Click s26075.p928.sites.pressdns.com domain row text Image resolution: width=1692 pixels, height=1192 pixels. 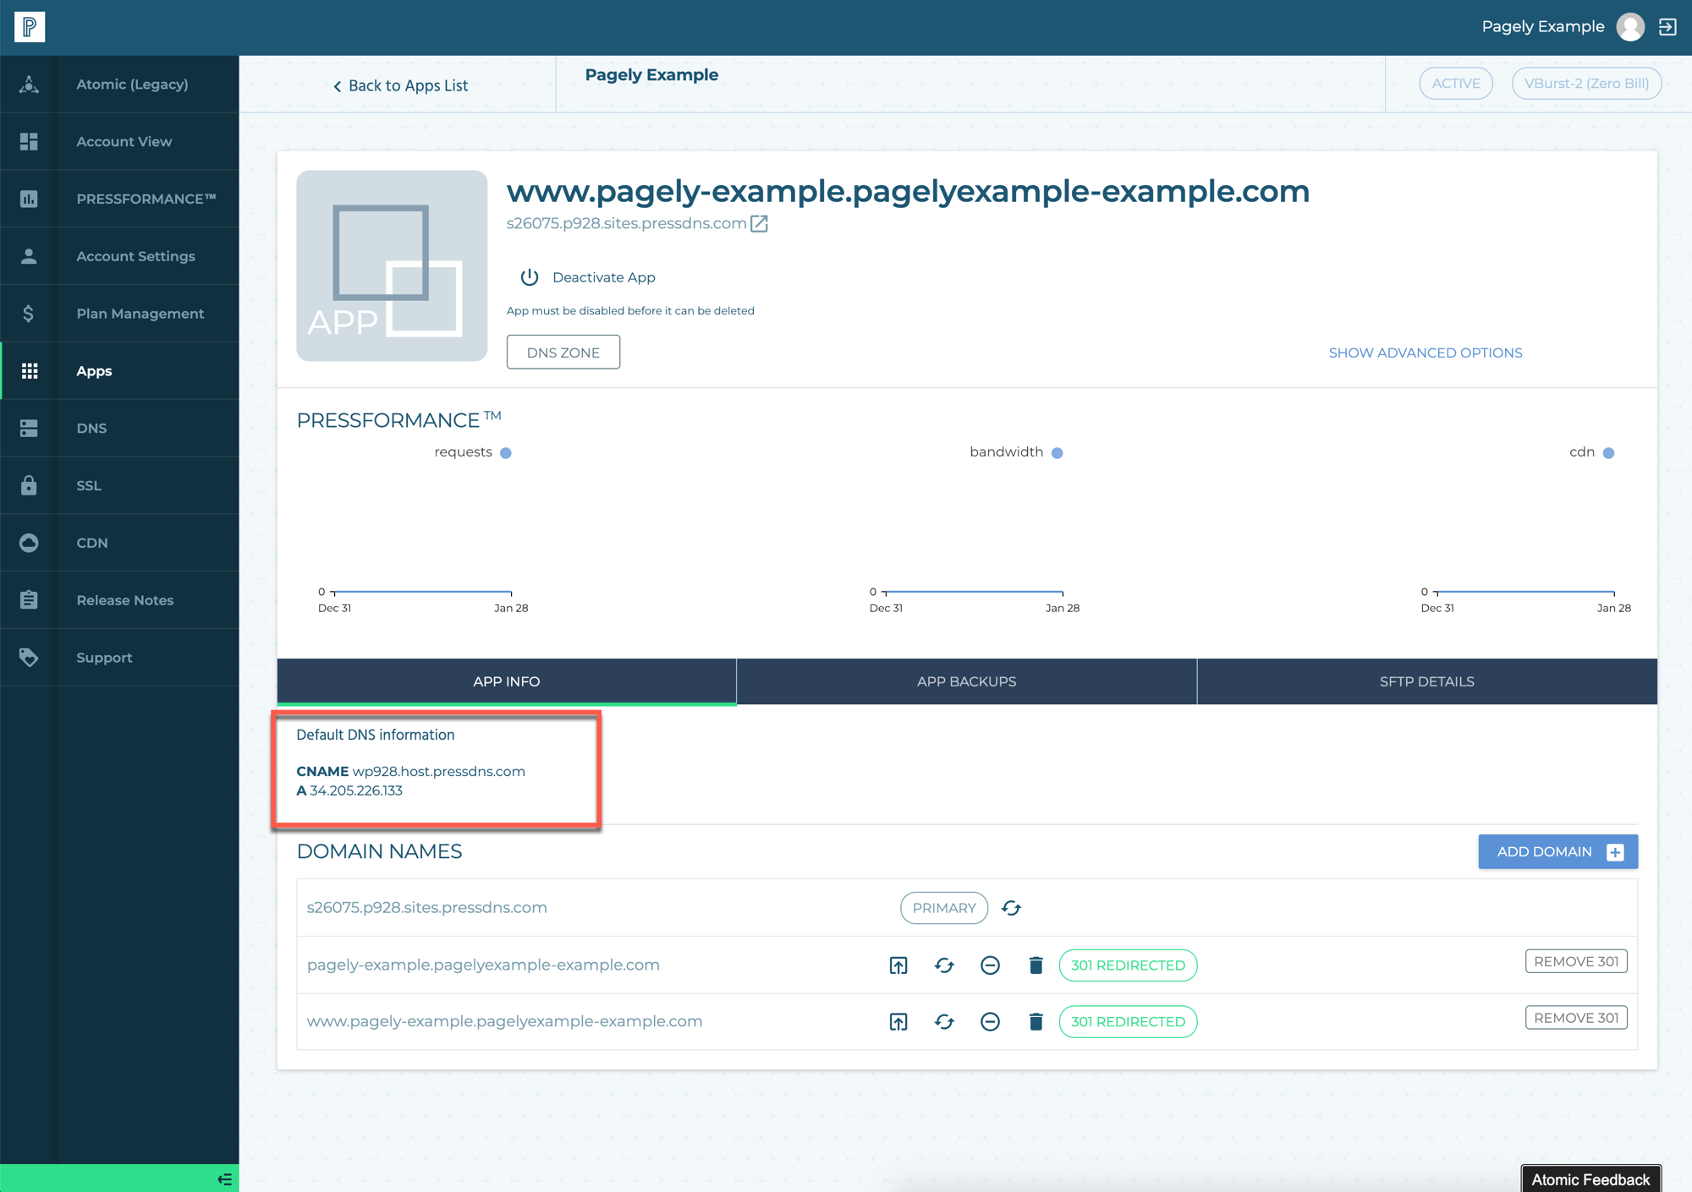click(x=426, y=908)
